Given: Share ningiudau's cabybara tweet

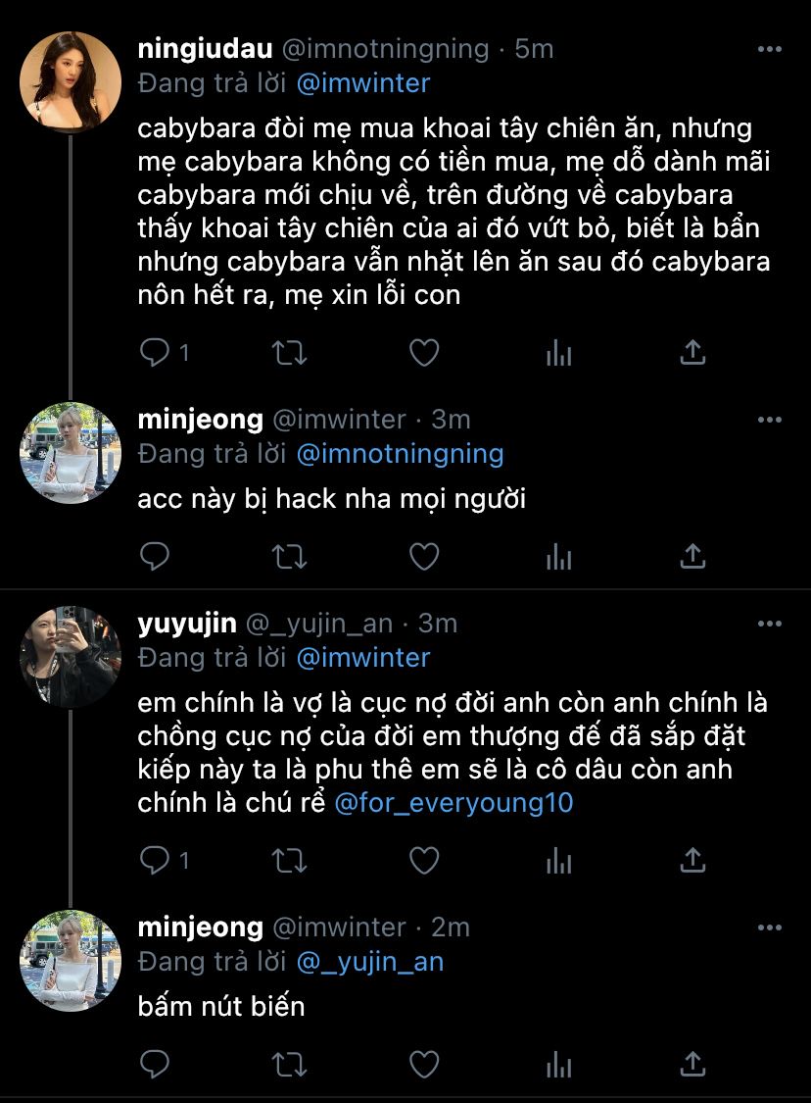Looking at the screenshot, I should pos(692,353).
